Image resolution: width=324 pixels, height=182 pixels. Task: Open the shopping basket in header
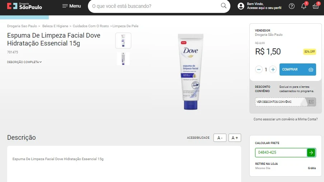[316, 6]
